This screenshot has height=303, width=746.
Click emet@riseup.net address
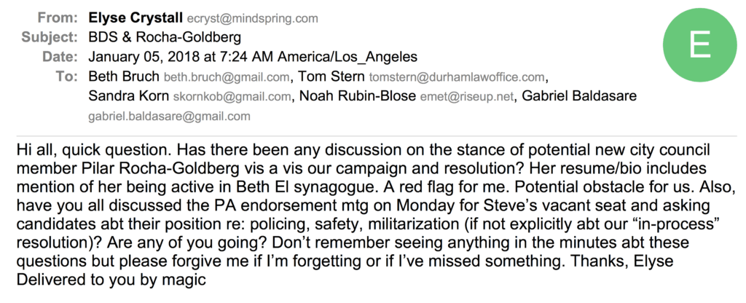[467, 97]
